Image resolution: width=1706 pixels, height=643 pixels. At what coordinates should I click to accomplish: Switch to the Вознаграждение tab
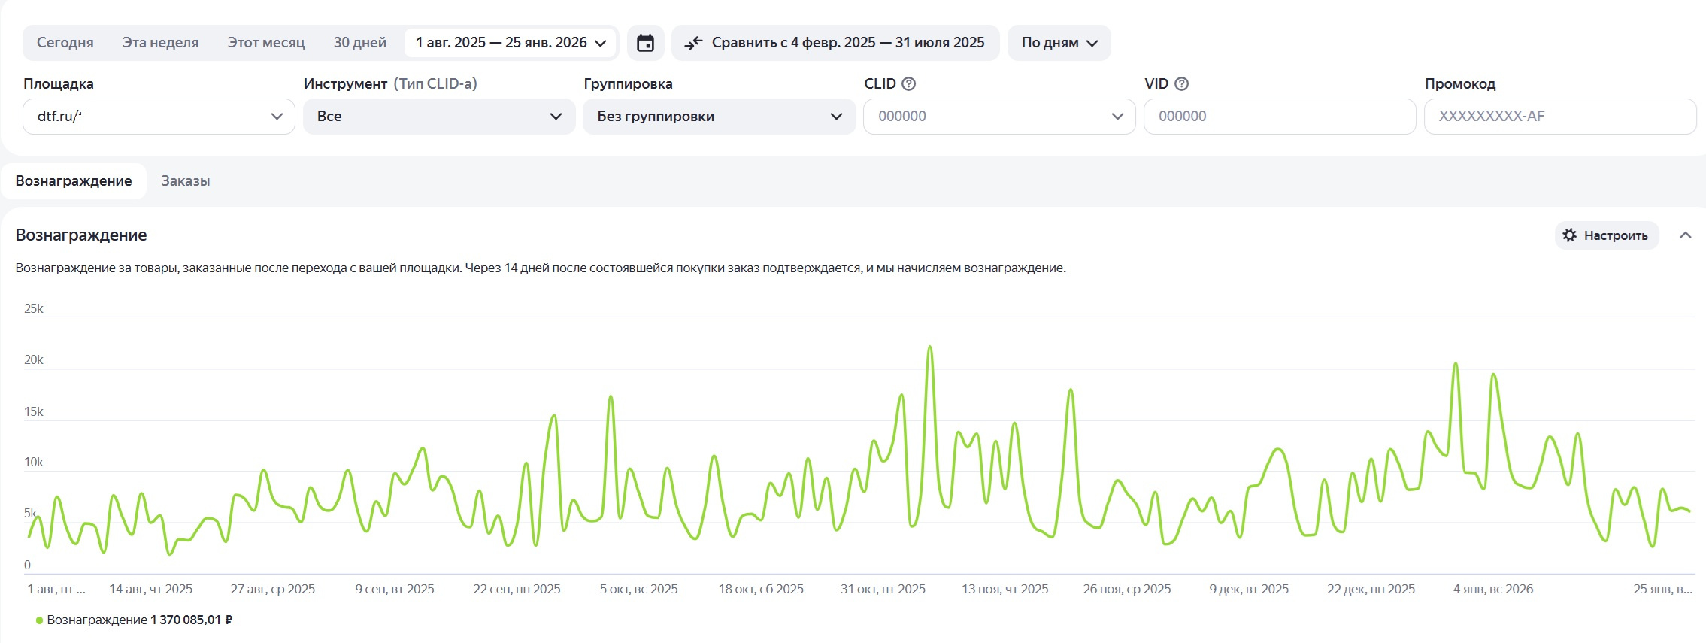[x=74, y=181]
